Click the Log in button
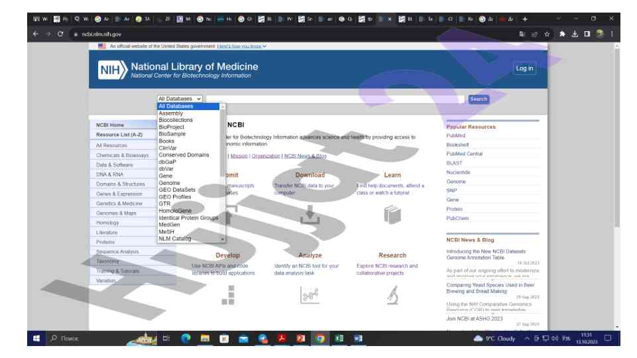Image resolution: width=637 pixels, height=358 pixels. [524, 68]
